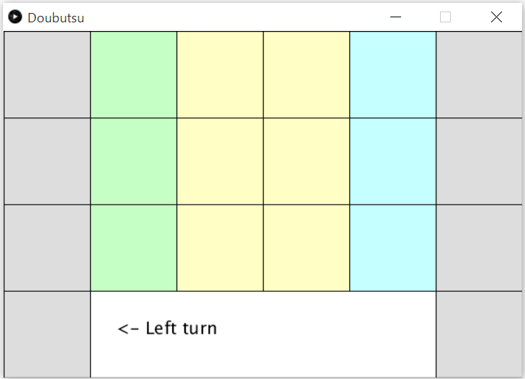
Task: Click the middle-left yellow board square
Action: coord(220,161)
